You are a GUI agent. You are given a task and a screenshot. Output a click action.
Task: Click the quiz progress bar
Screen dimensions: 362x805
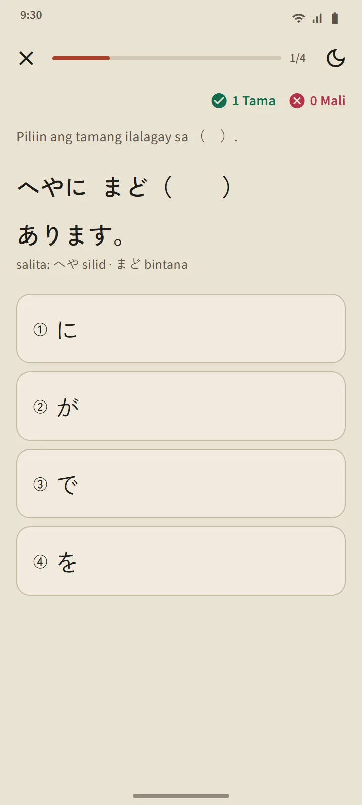pyautogui.click(x=166, y=58)
